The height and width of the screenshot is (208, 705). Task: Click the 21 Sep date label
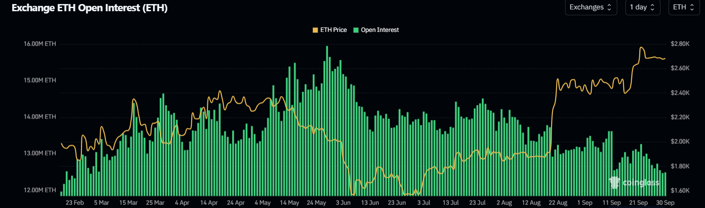(x=639, y=203)
